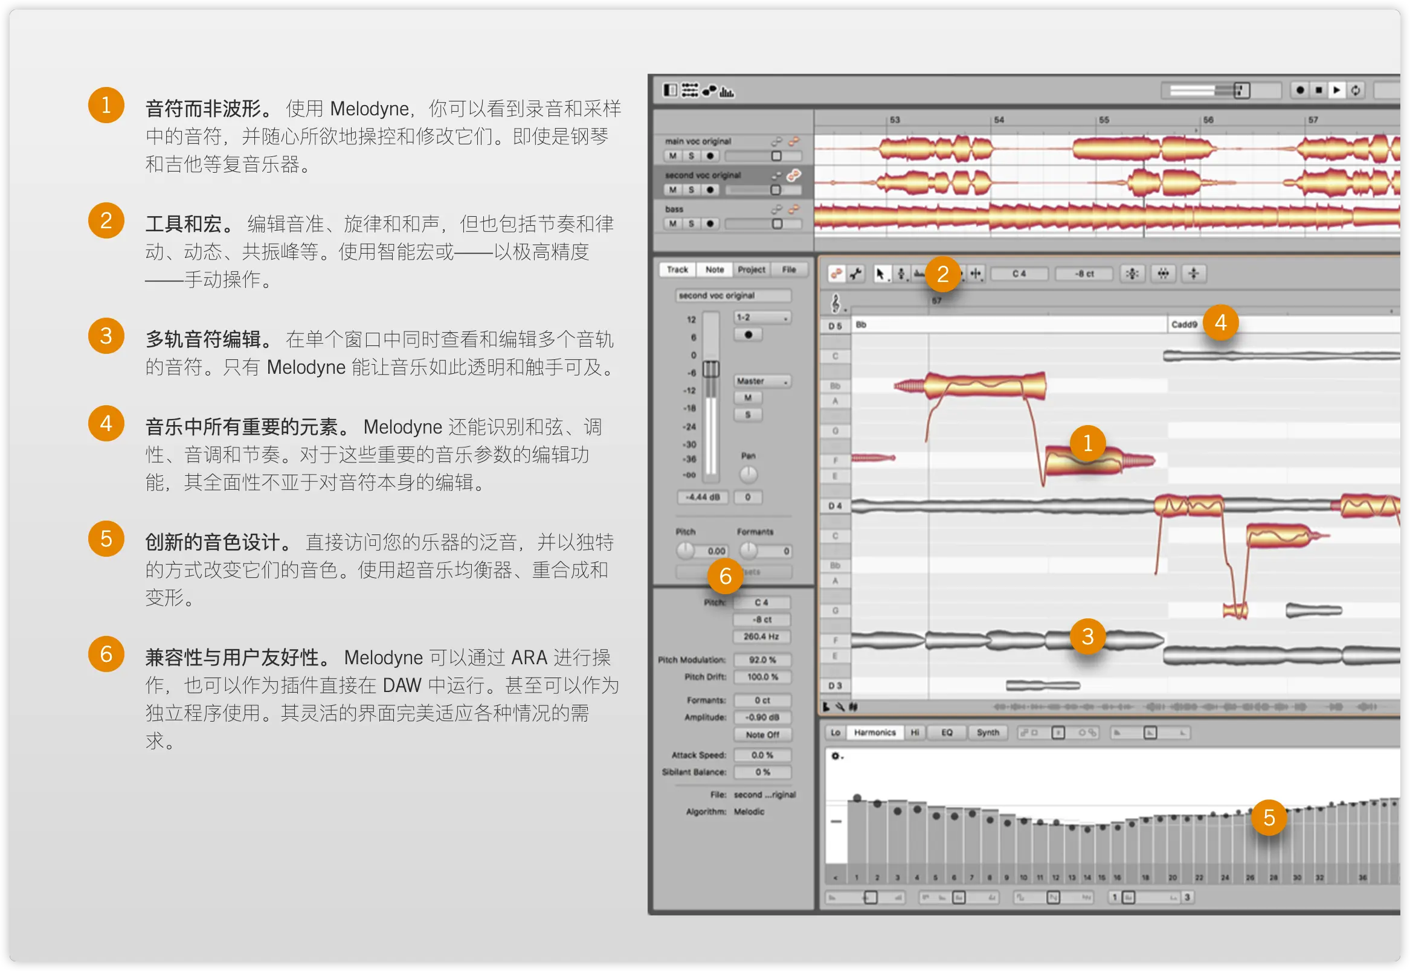Start playback with the Play button
This screenshot has height=971, width=1410.
[x=1336, y=90]
